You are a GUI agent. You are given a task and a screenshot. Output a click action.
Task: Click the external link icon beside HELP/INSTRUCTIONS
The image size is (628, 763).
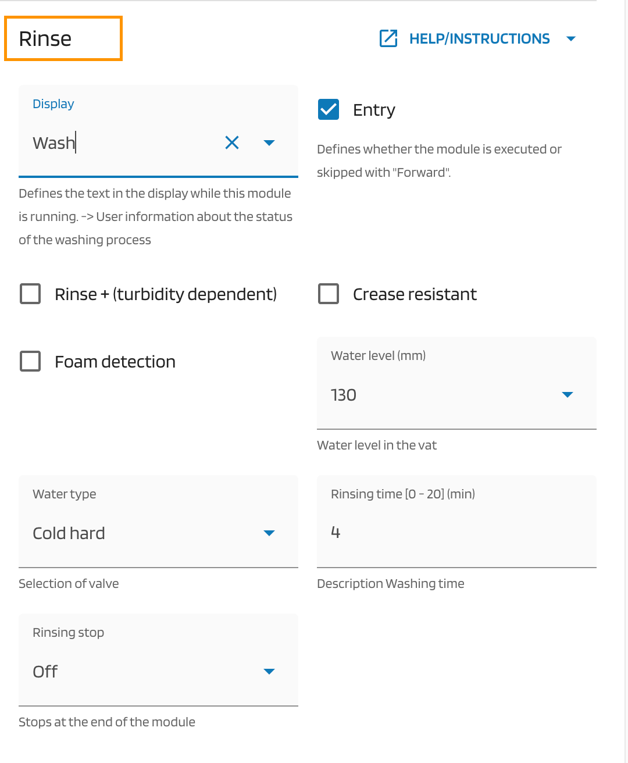pos(388,38)
